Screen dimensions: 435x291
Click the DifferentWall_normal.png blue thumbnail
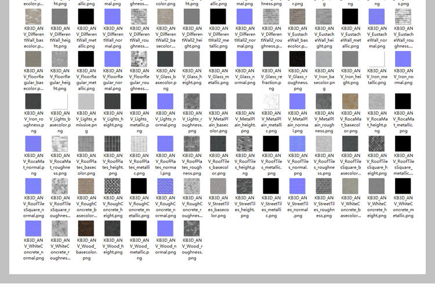click(x=113, y=17)
